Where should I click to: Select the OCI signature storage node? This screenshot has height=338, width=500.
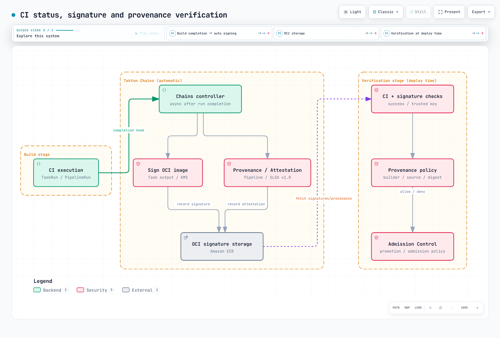pyautogui.click(x=222, y=246)
